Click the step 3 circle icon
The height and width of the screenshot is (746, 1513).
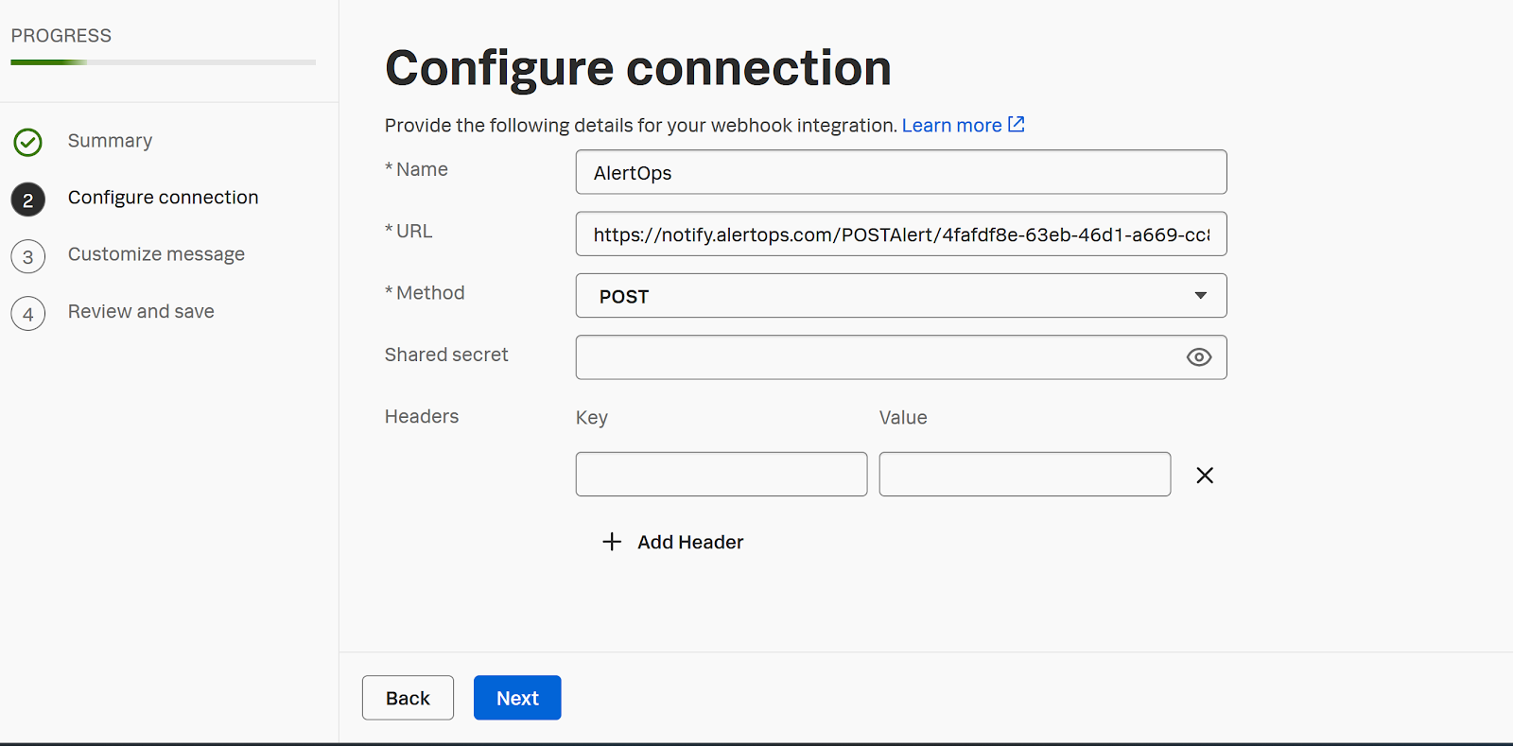coord(28,256)
